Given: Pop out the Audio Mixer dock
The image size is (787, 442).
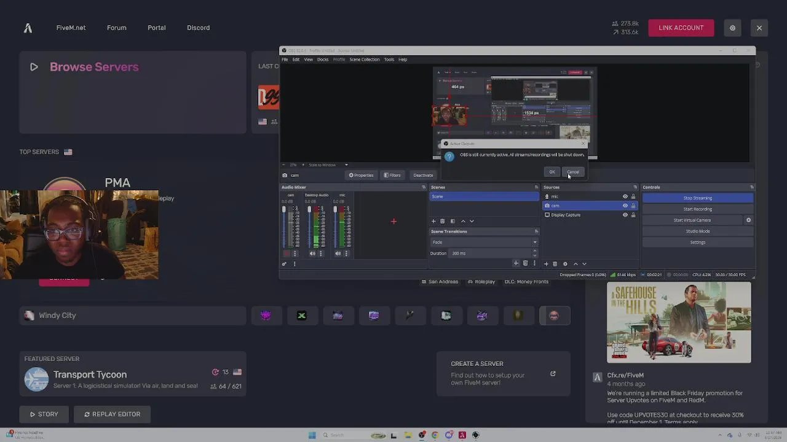Looking at the screenshot, I should pos(423,187).
